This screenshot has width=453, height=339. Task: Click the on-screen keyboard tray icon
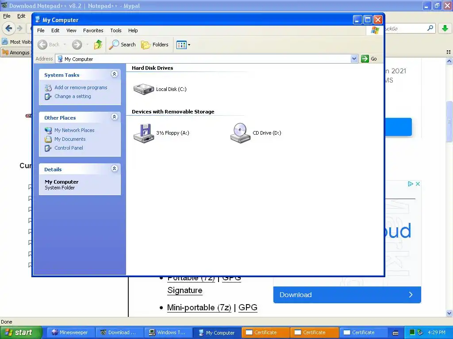[x=395, y=333]
